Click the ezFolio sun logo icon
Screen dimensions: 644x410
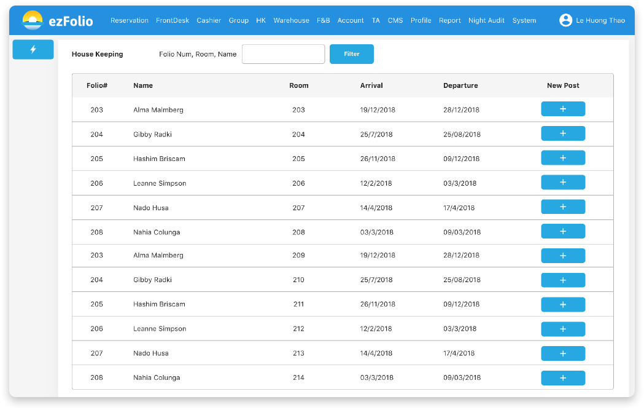(x=33, y=21)
